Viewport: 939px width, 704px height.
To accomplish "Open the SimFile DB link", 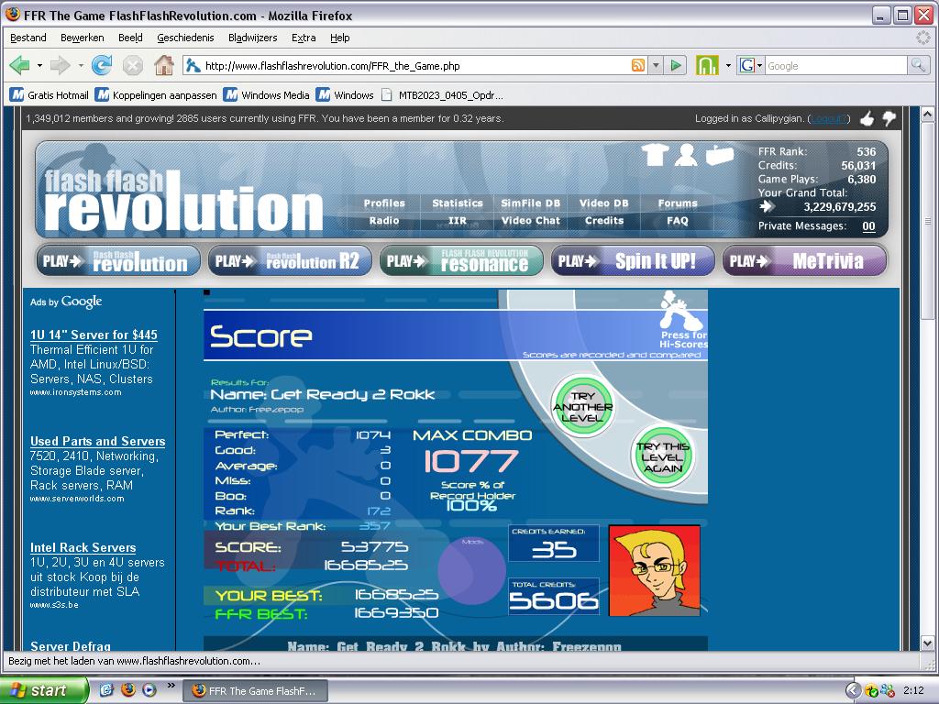I will point(531,203).
